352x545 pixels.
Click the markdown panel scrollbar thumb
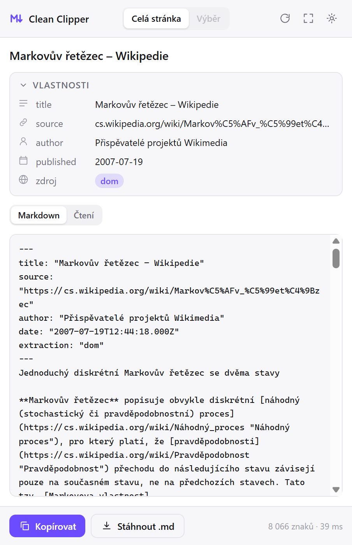[336, 258]
